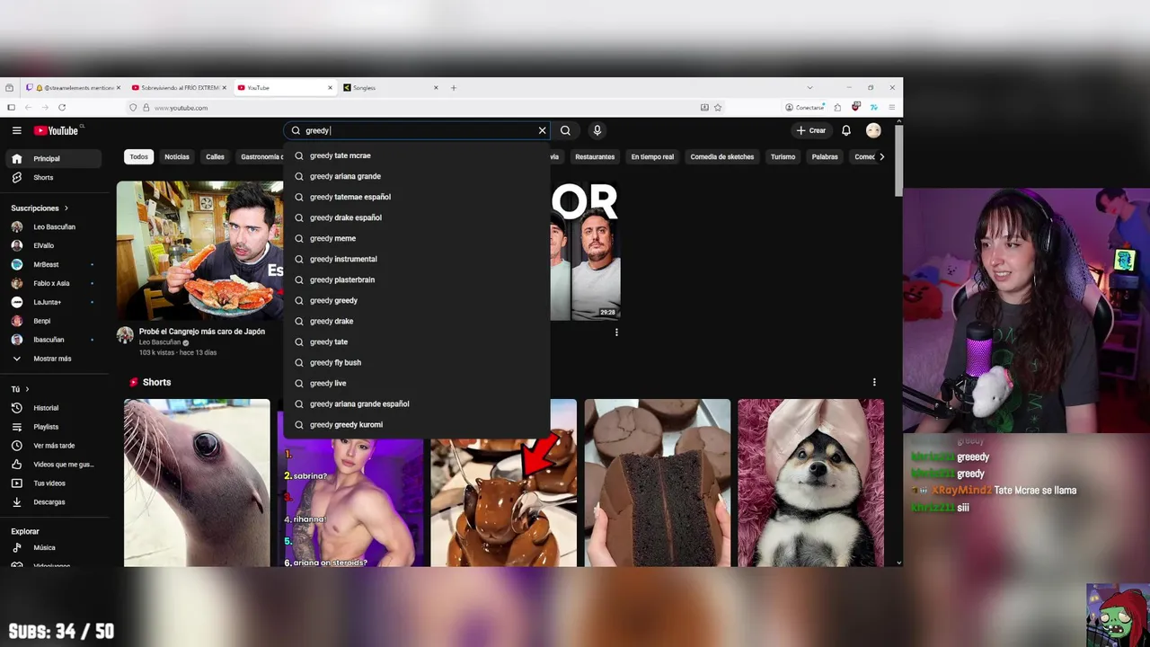Select the Noticias filter chip
The image size is (1150, 647).
177,156
